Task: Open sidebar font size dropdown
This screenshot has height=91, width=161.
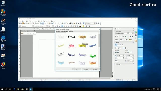Action: (x=133, y=33)
